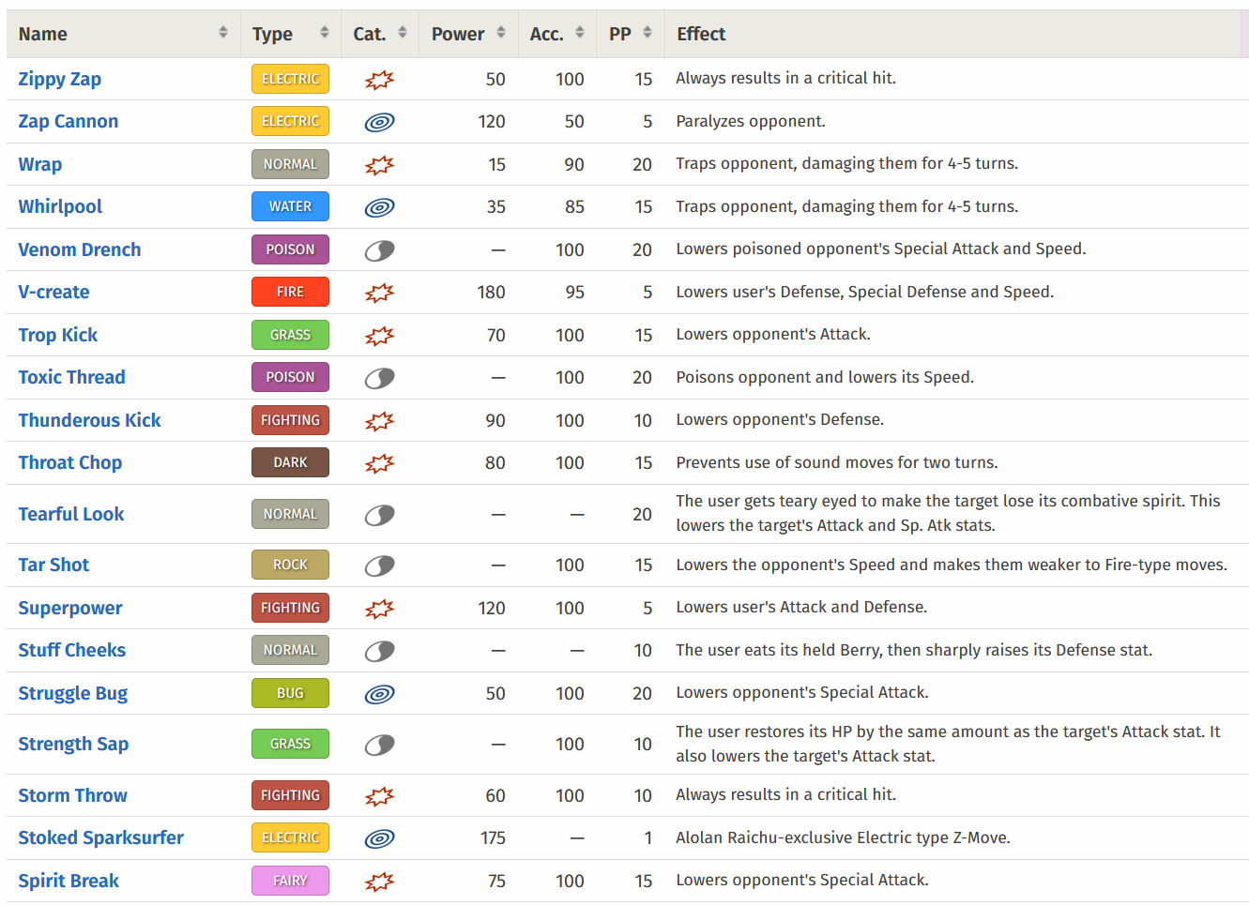Click the special category icon for Stoked Sparksurfer

click(x=379, y=838)
